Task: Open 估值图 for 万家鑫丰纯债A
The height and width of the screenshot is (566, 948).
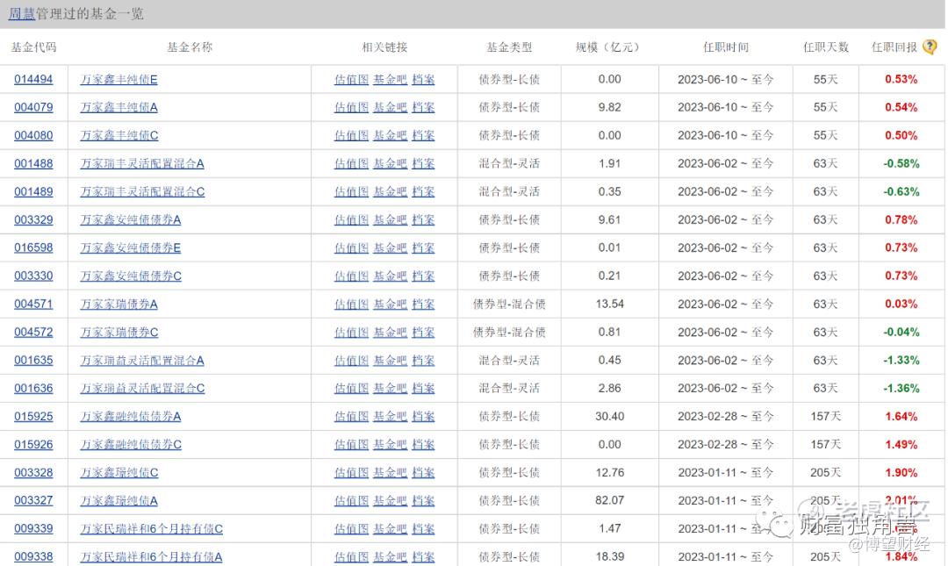Action: (x=351, y=107)
